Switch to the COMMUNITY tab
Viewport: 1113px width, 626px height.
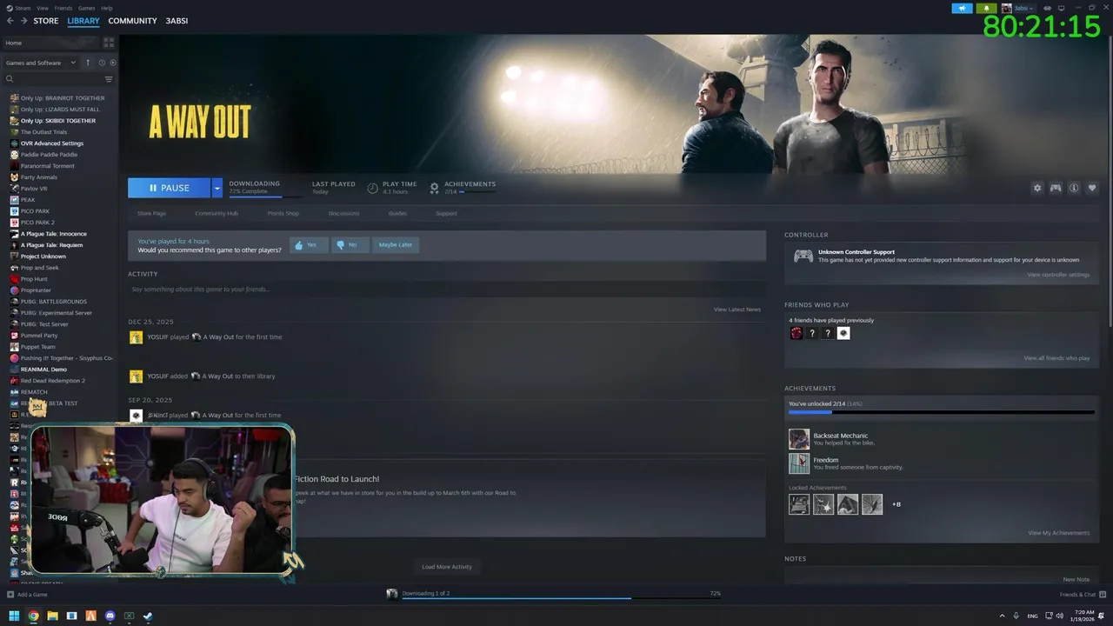132,21
